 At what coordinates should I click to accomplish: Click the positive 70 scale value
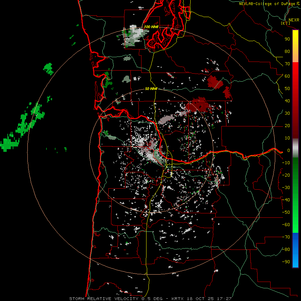coord(287,64)
